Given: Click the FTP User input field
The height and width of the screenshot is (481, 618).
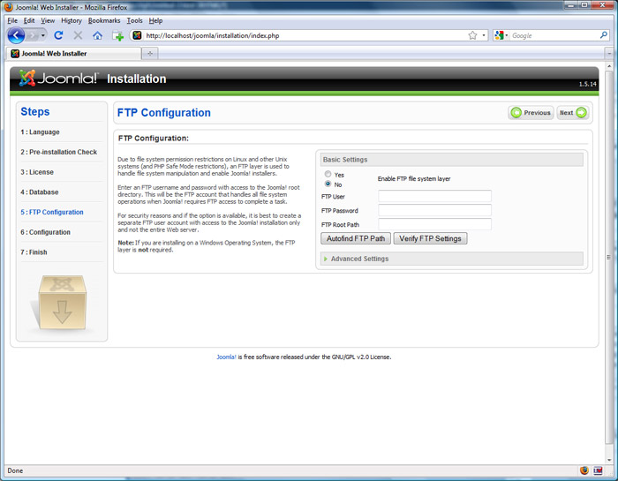Looking at the screenshot, I should point(434,196).
